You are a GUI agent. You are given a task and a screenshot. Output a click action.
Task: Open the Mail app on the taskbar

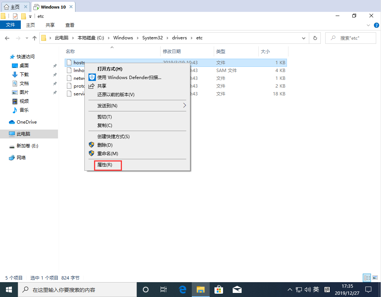[237, 289]
